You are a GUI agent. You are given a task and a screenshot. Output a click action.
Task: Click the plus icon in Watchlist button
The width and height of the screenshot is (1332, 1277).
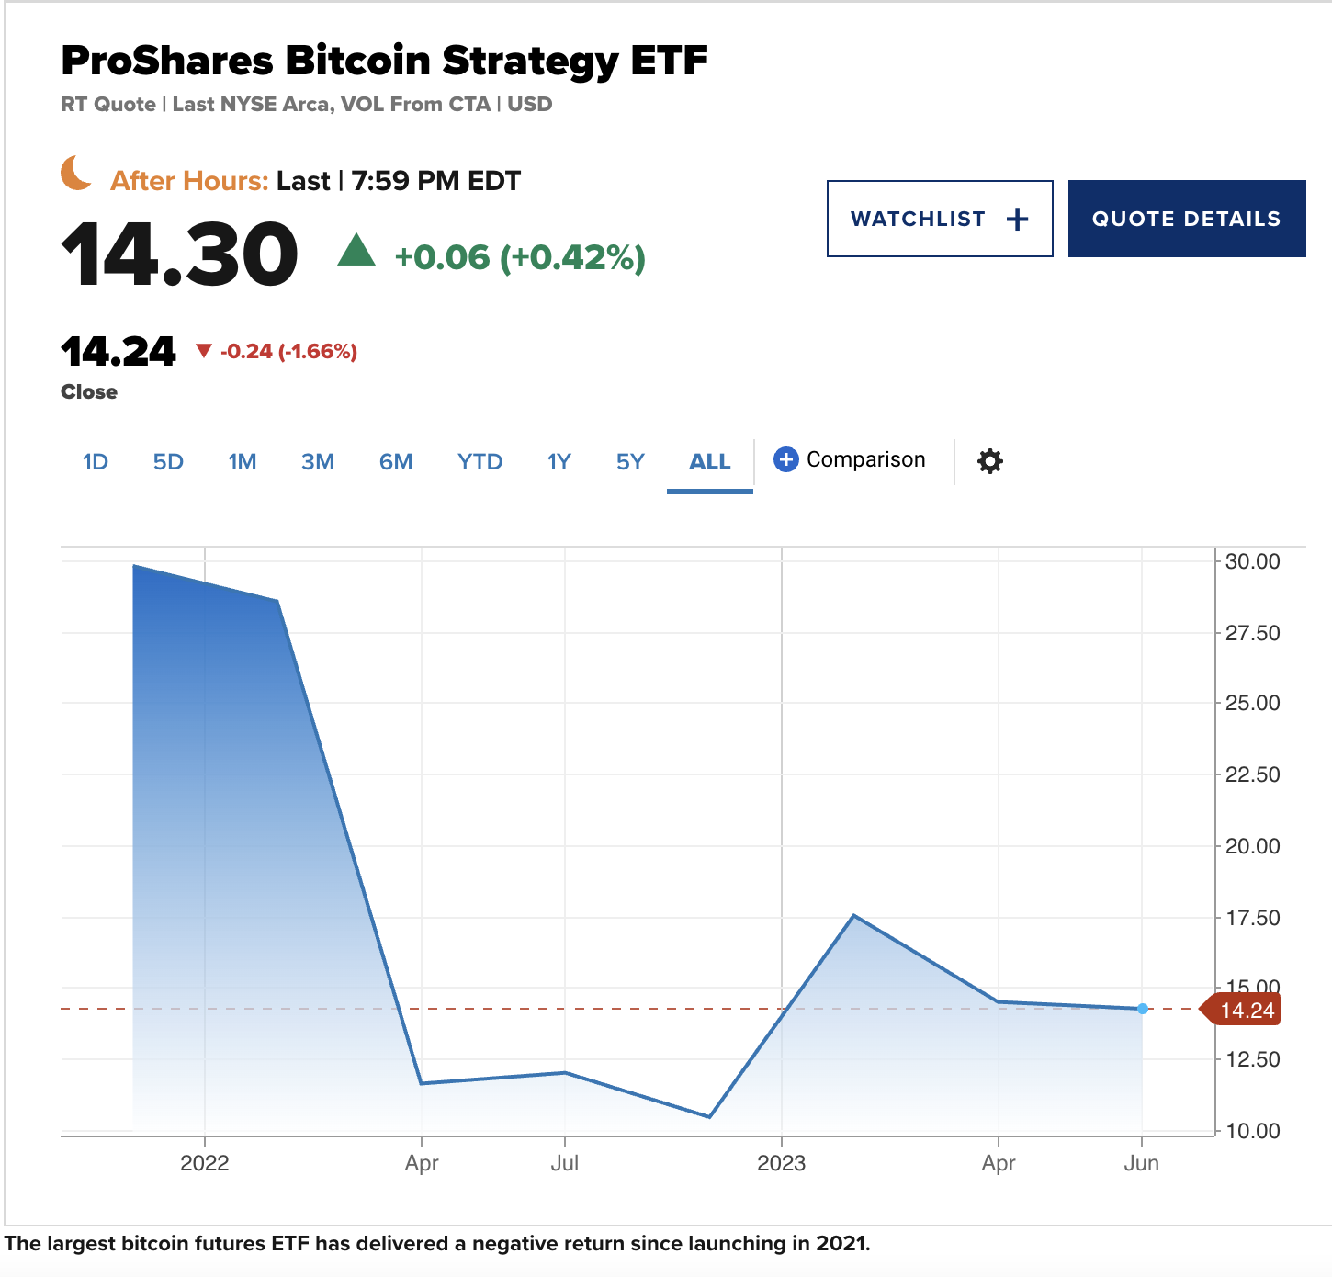(x=1017, y=220)
